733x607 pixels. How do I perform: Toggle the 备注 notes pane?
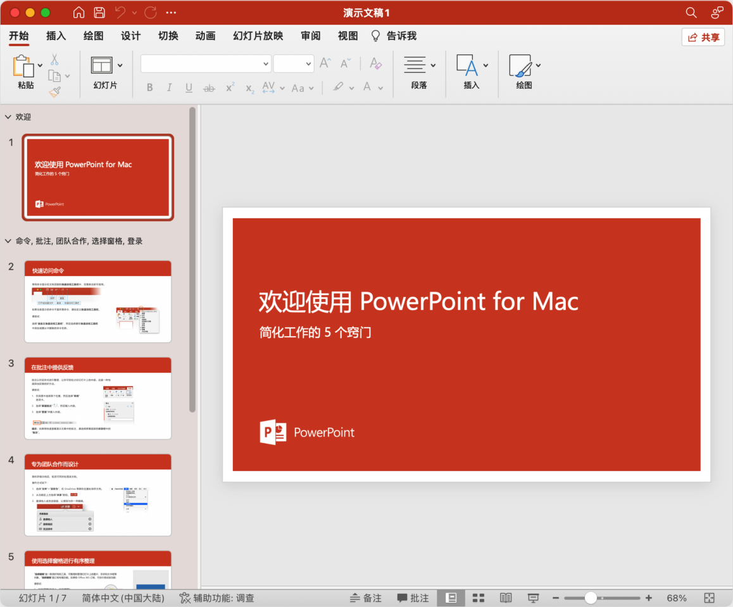pos(366,598)
